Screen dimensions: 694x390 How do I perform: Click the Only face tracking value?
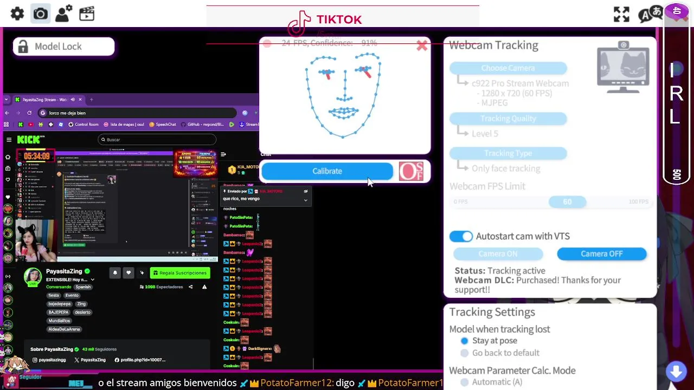coord(506,168)
